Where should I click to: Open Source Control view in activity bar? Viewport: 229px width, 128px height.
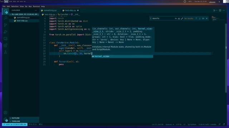click(x=6, y=25)
